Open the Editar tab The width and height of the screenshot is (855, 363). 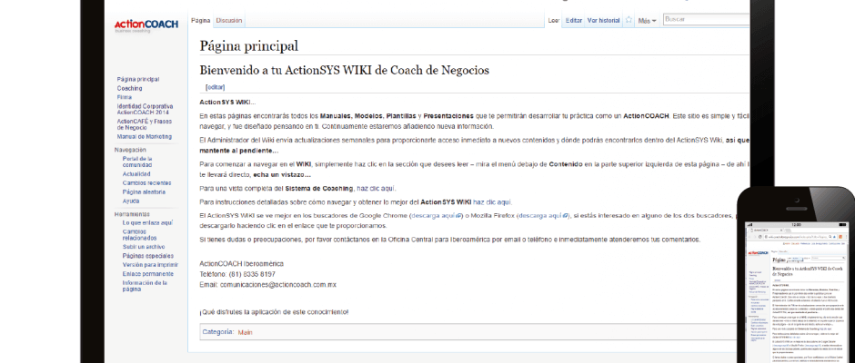coord(574,20)
